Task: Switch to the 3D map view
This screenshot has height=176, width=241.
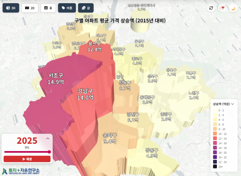Action: tap(11, 8)
